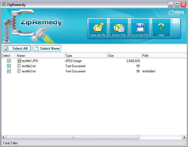The image size is (188, 147).
Task: Close the ZipRemedy window
Action: coord(183,5)
